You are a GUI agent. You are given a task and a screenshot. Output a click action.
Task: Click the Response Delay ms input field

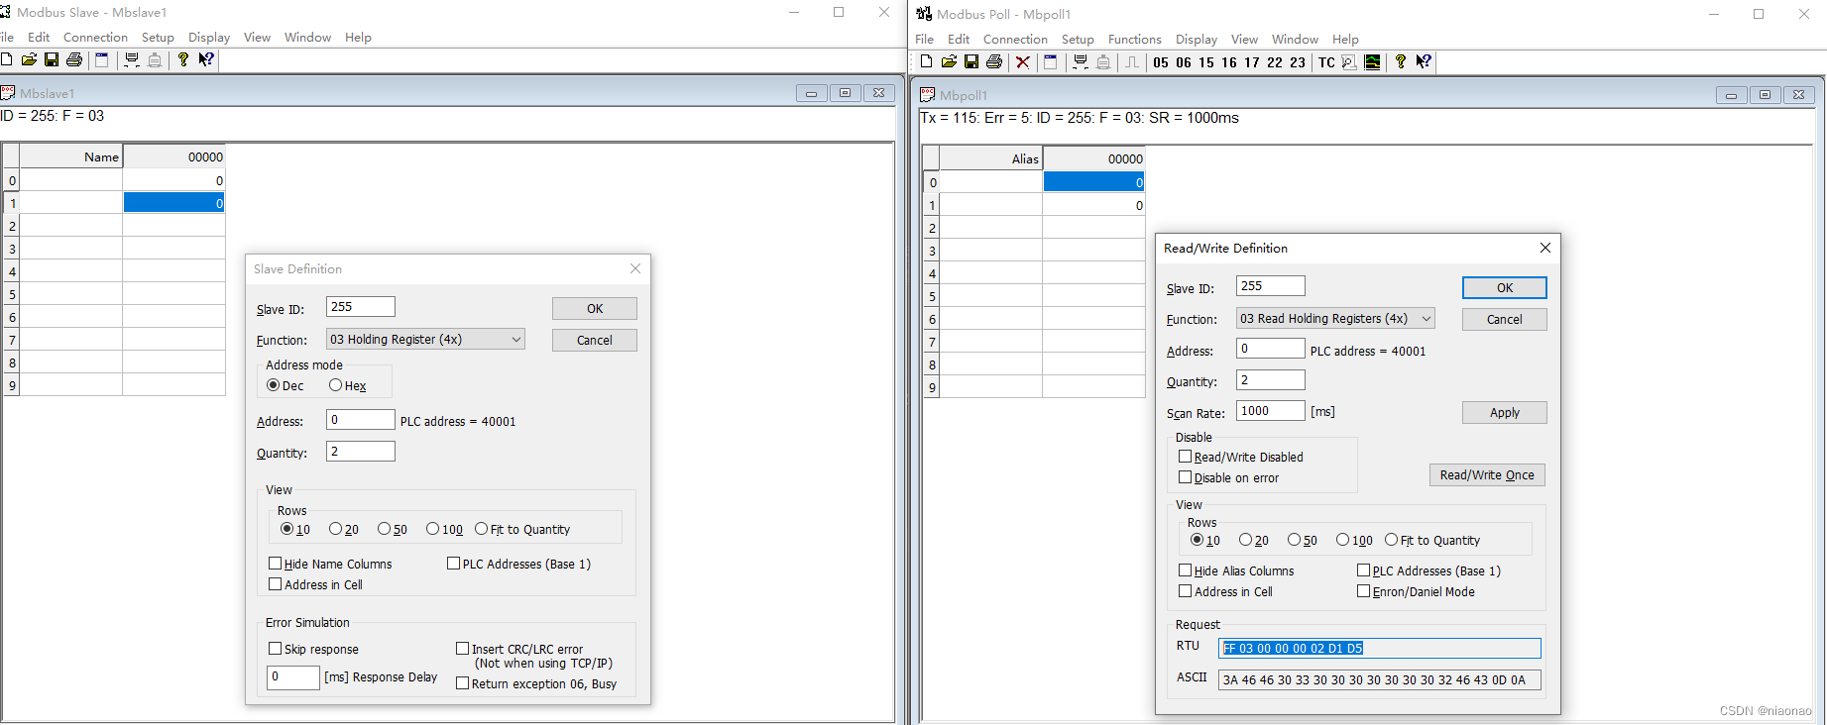point(293,677)
